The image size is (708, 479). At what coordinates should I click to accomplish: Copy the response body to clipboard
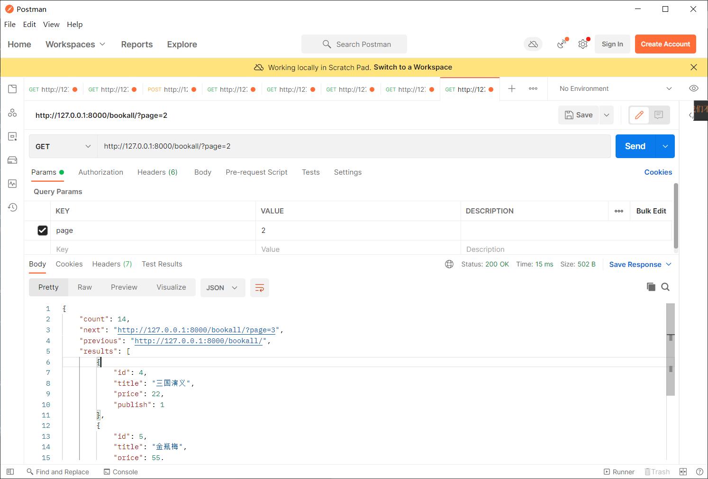[651, 287]
